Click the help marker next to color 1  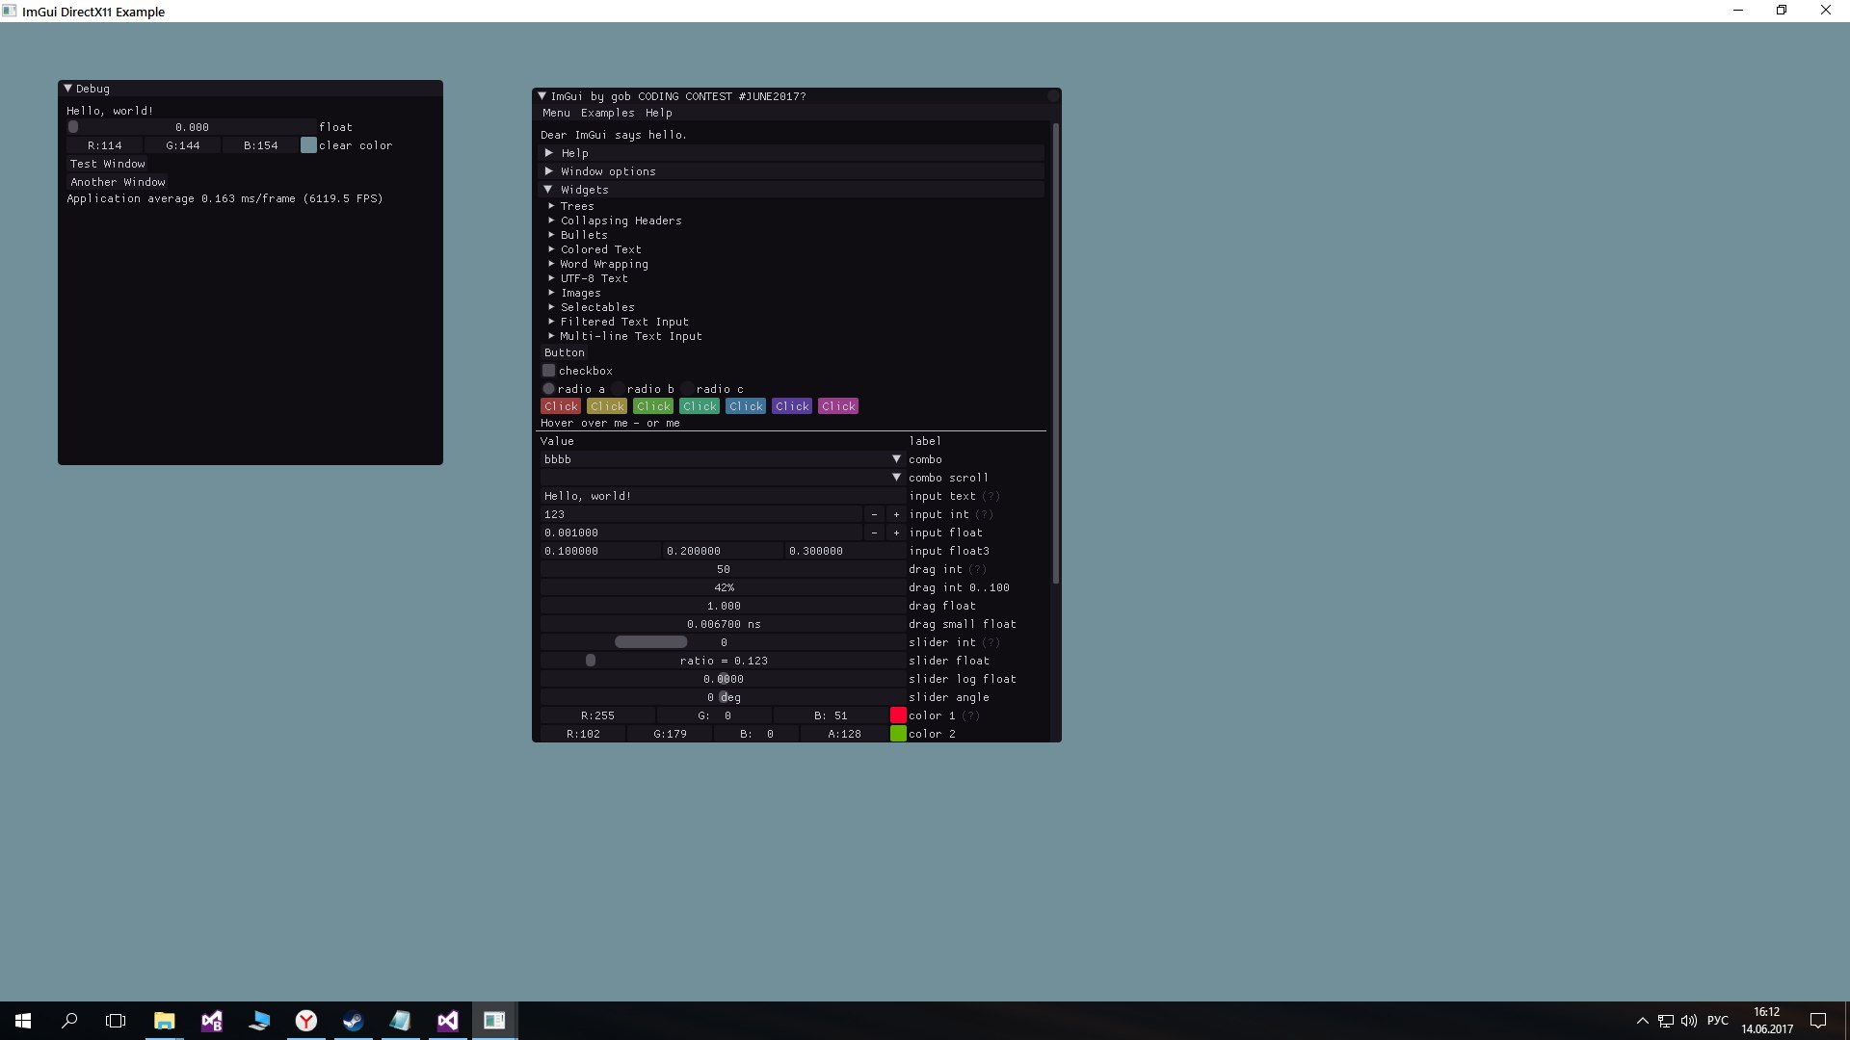970,716
